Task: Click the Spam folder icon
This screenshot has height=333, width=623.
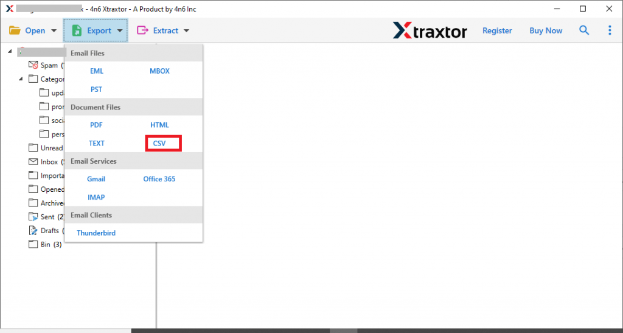Action: point(33,65)
